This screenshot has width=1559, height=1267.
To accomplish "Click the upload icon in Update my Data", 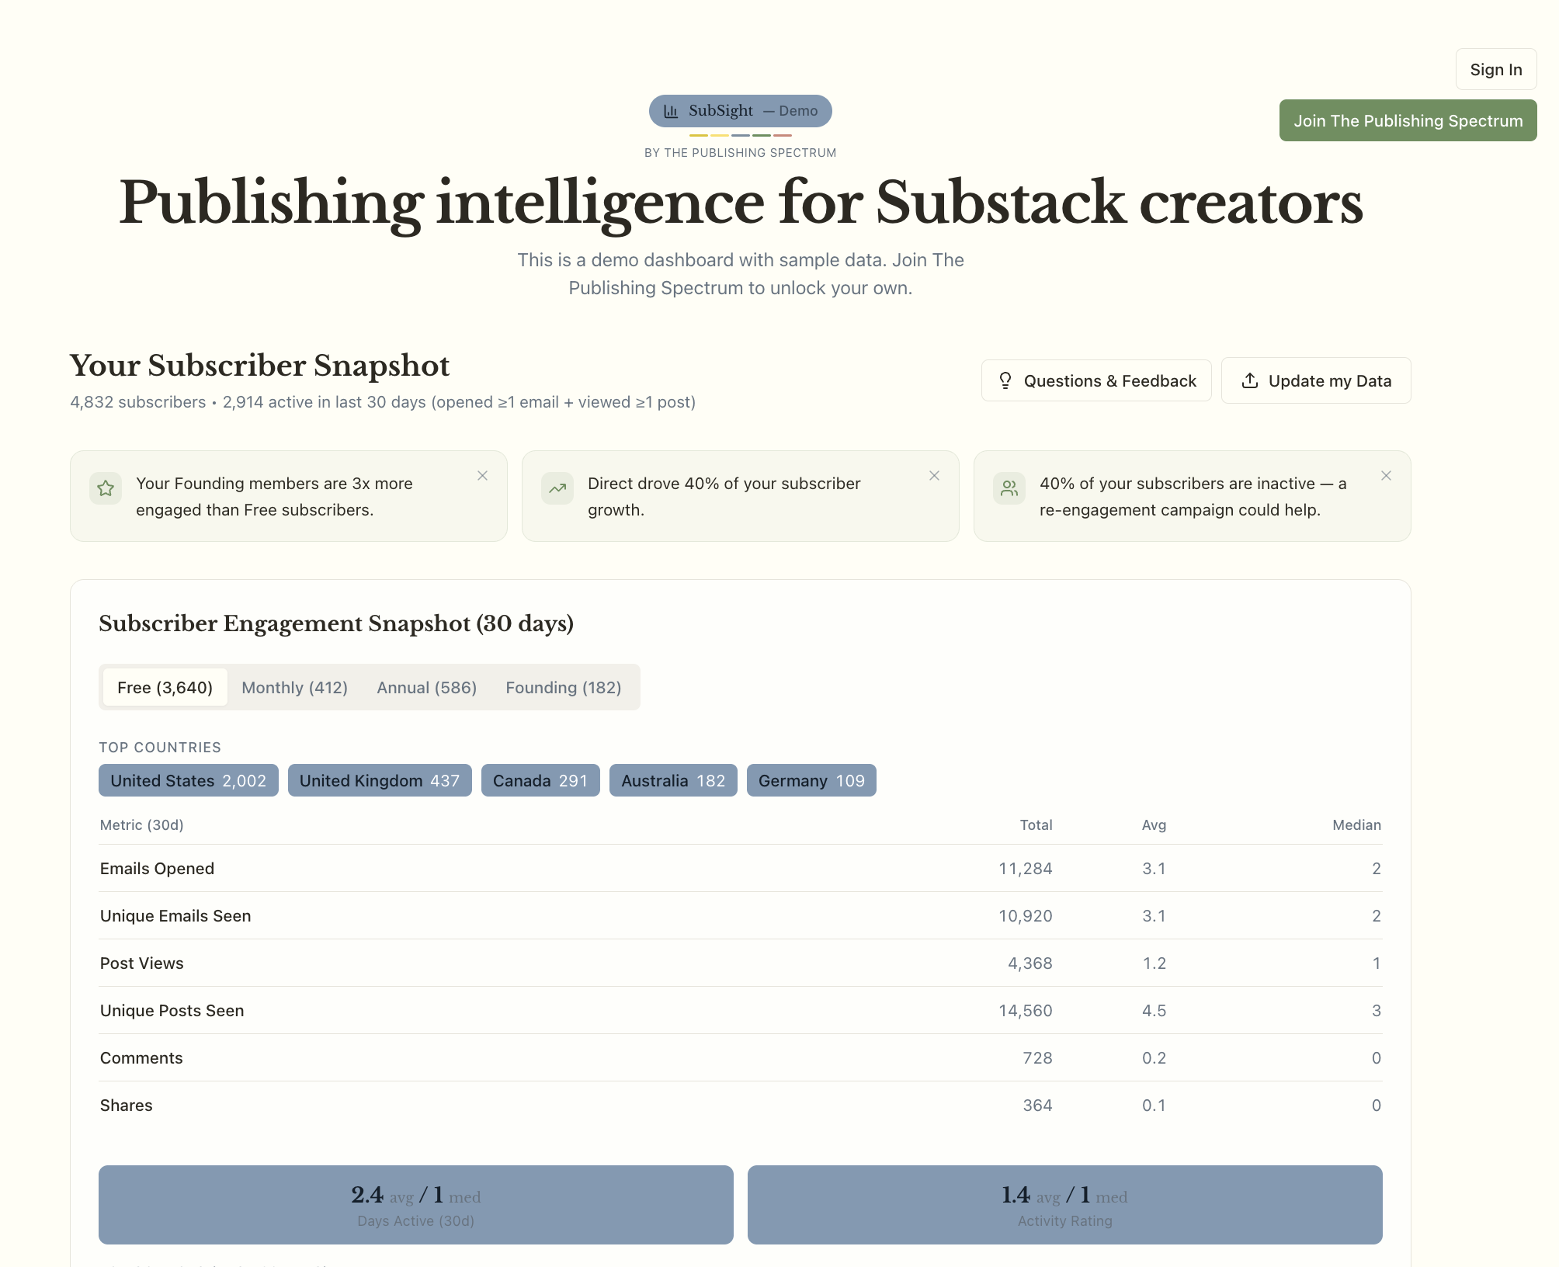I will (x=1250, y=380).
